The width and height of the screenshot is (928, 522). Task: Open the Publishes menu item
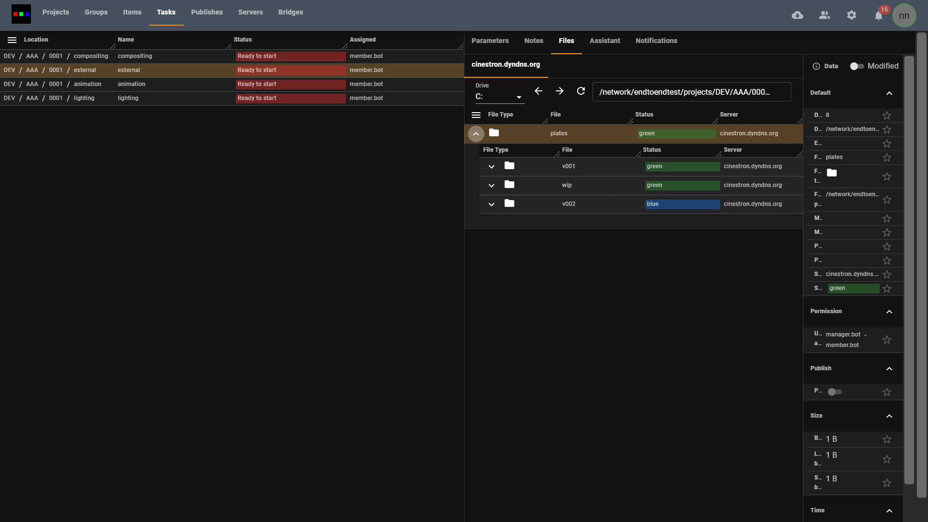tap(207, 12)
